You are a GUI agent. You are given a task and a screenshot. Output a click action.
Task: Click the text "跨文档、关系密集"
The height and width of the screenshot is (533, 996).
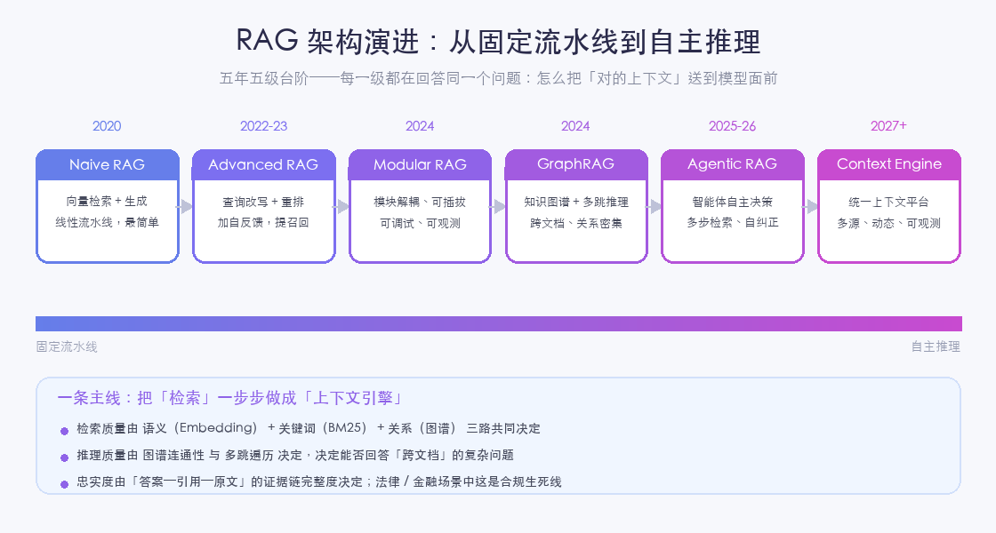click(x=576, y=223)
